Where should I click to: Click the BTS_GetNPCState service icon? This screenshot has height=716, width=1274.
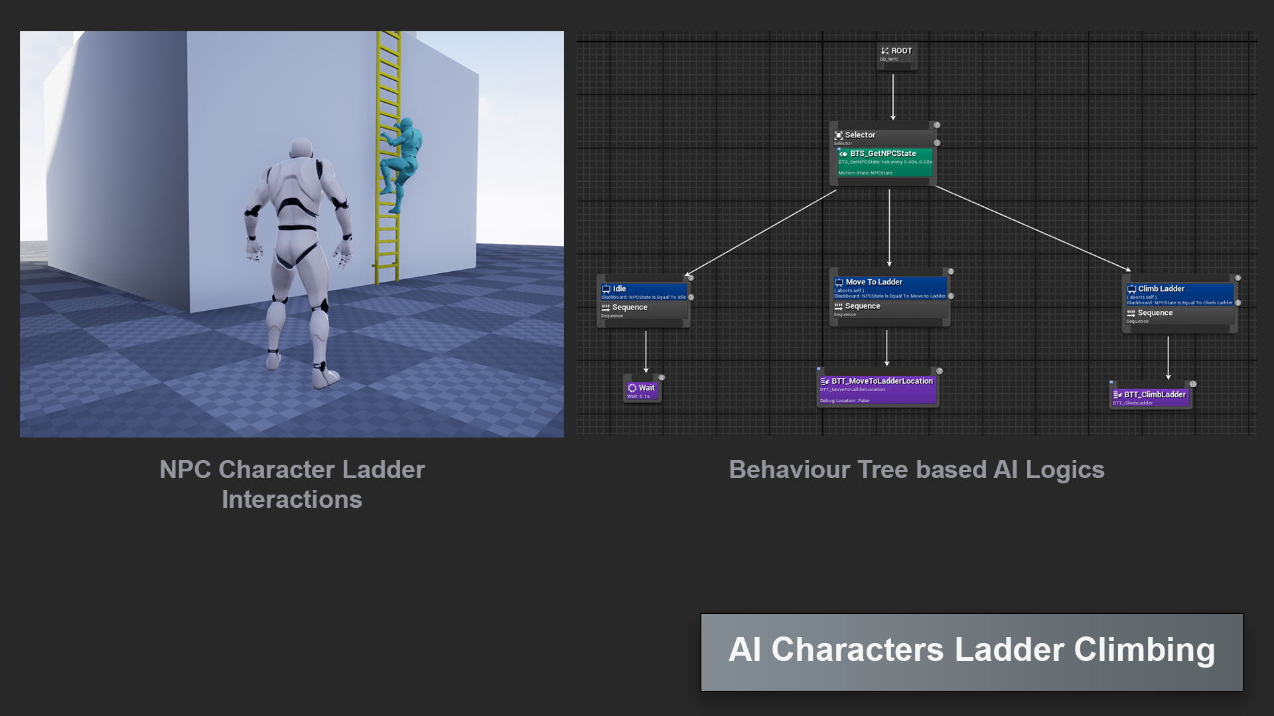[x=843, y=154]
